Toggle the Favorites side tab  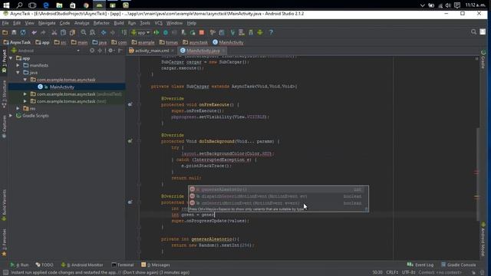click(x=4, y=242)
